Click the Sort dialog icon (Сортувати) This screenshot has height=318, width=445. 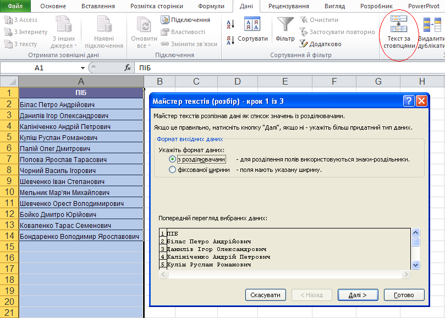point(252,25)
